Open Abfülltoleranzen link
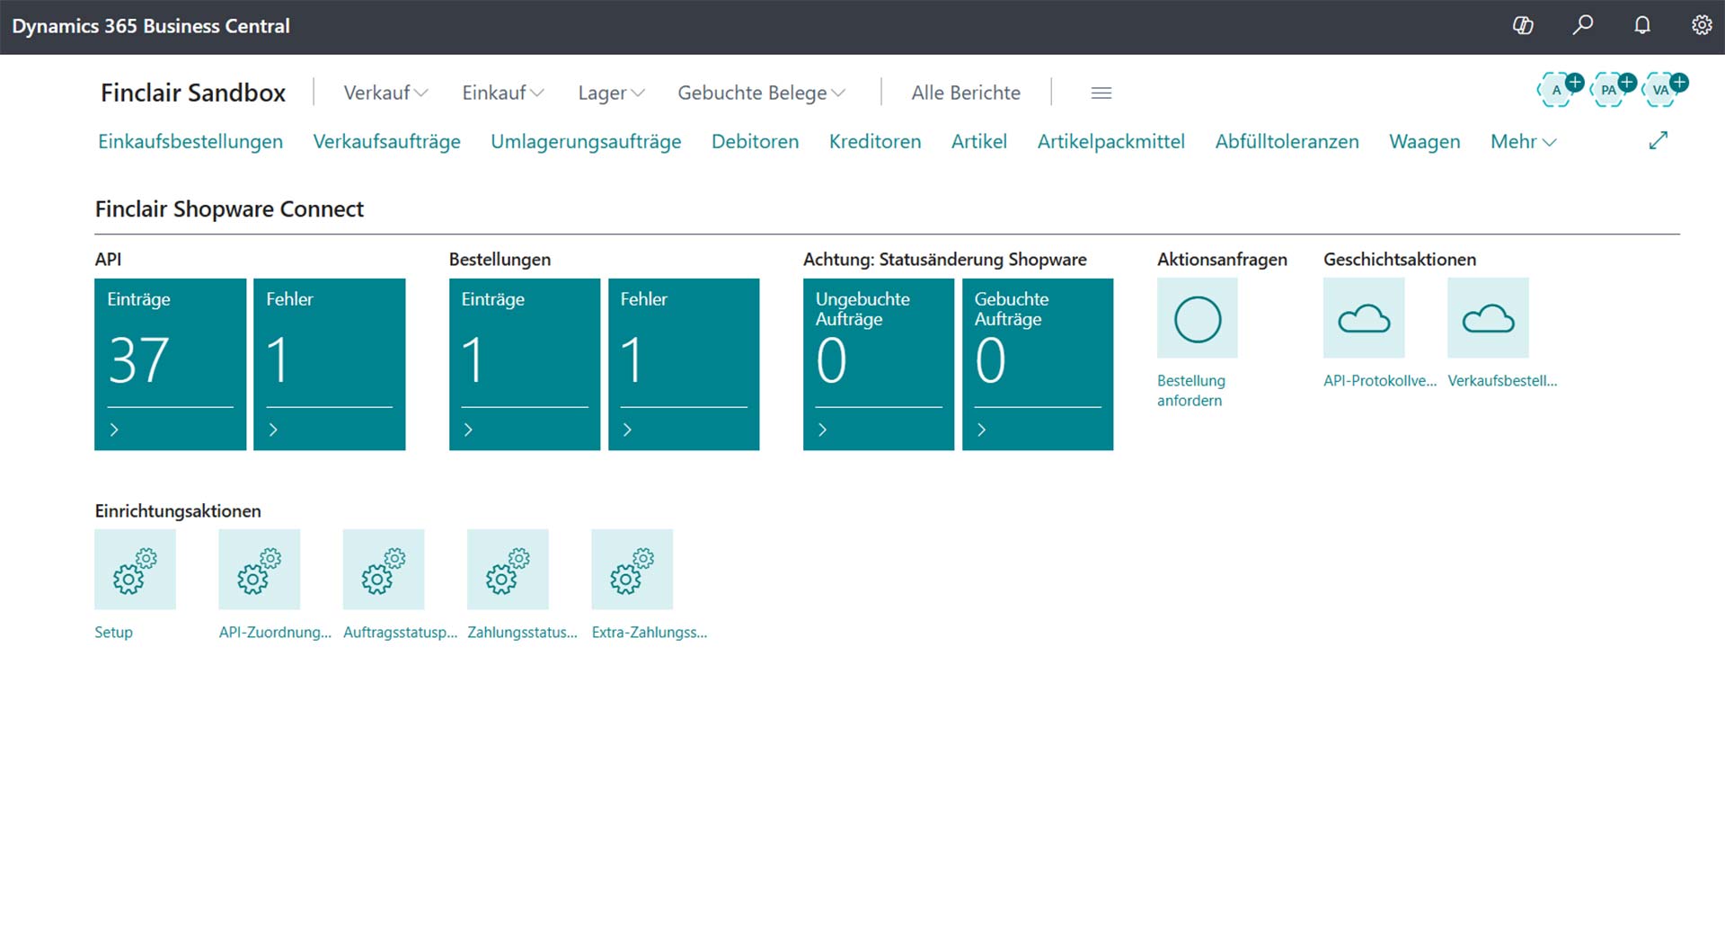 click(x=1287, y=142)
